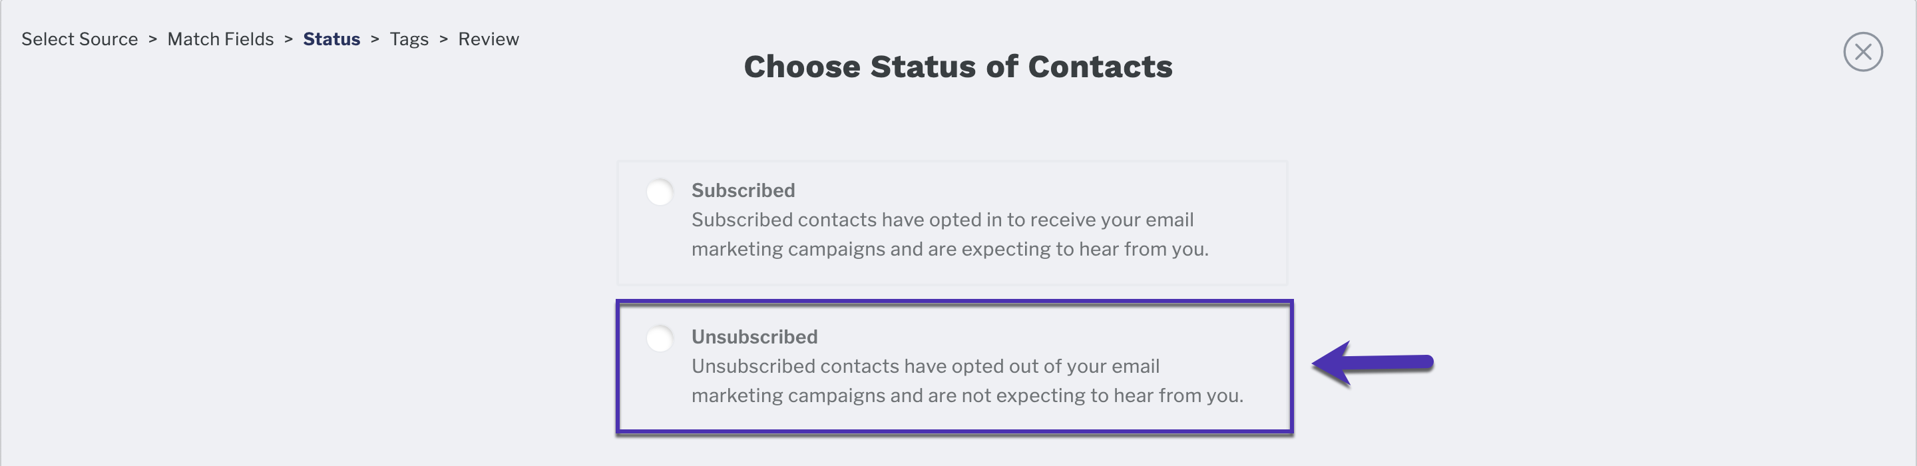Click the Choose Status of Contacts heading
The image size is (1917, 466).
tap(958, 67)
